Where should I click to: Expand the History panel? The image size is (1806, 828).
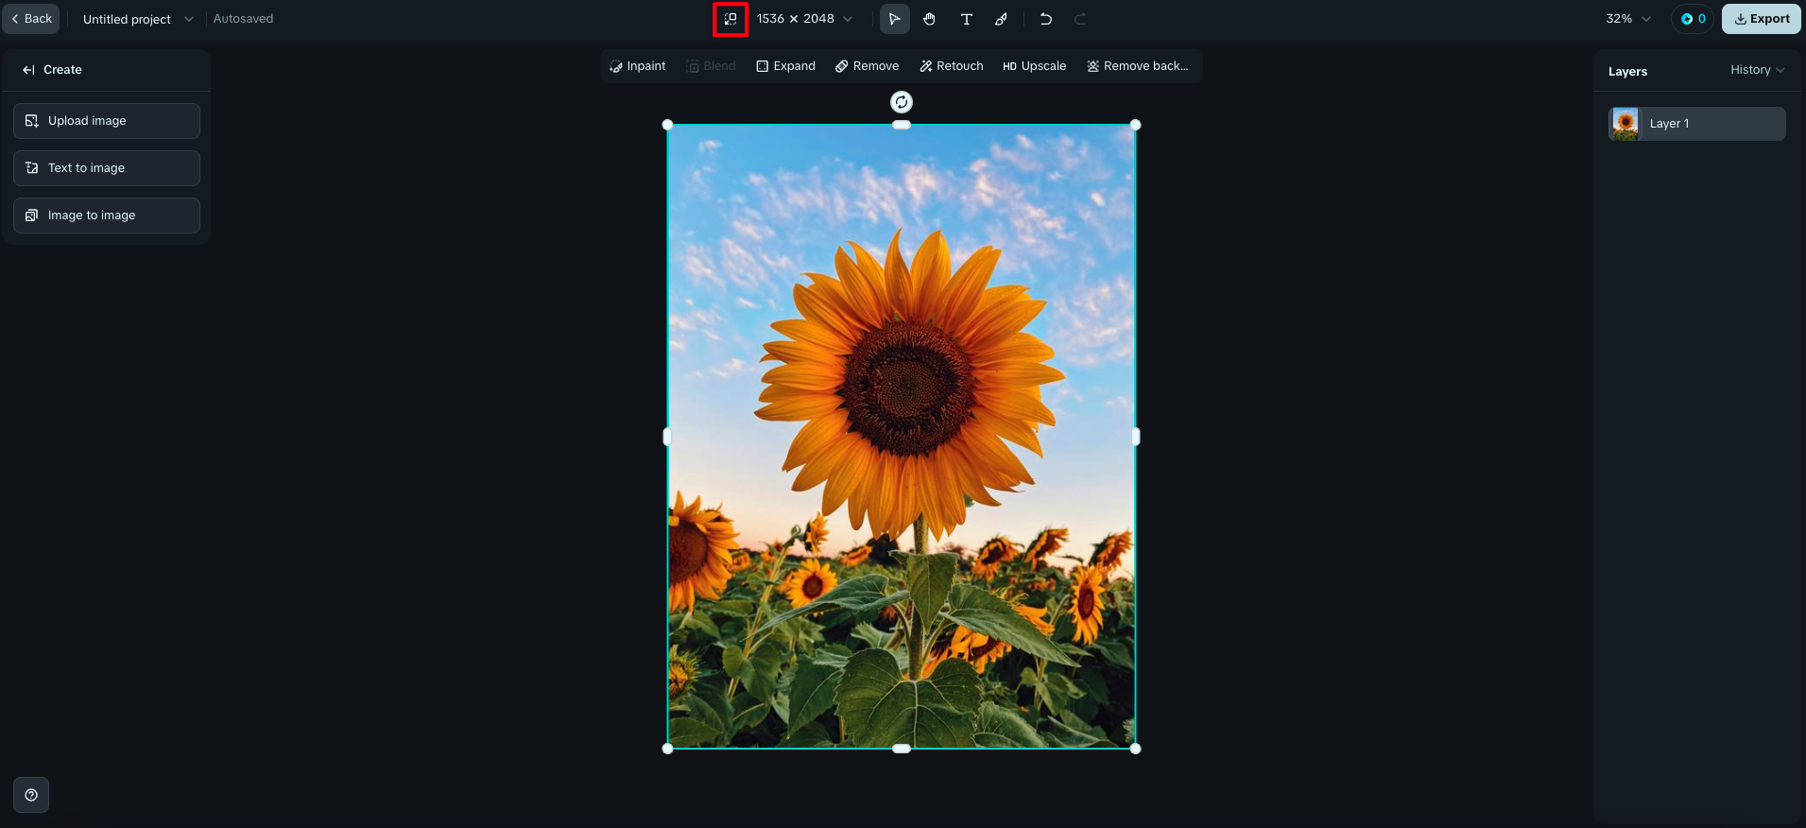(x=1757, y=70)
